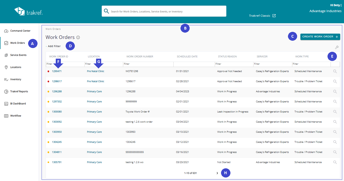Open Service Events from sidebar

[x=18, y=55]
